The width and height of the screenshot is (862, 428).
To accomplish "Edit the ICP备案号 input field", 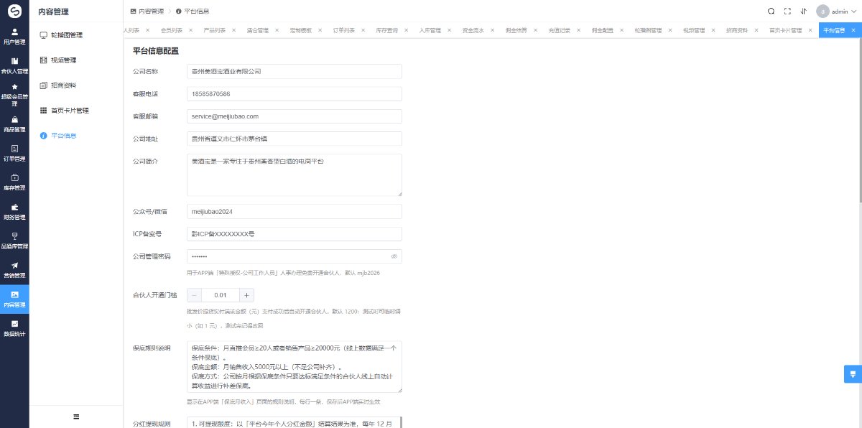I will 294,234.
